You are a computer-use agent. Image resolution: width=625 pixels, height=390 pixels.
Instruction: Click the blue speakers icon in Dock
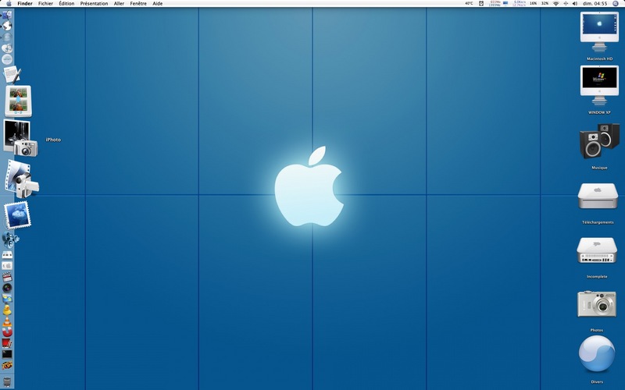click(9, 239)
